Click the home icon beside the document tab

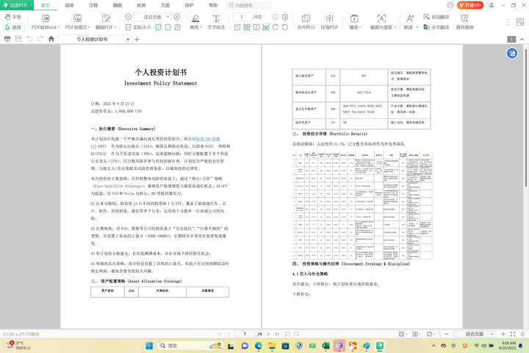[51, 39]
